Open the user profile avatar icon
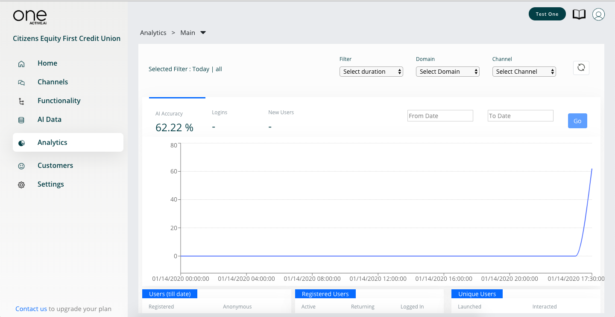Screen dimensions: 615x317 tap(598, 14)
